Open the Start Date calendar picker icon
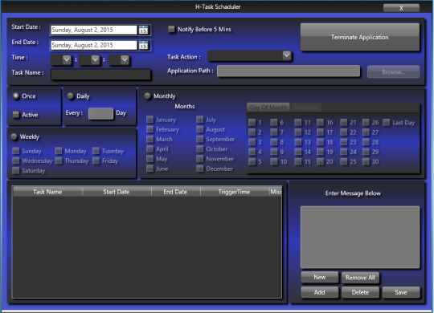Image resolution: width=434 pixels, height=313 pixels. pos(143,30)
